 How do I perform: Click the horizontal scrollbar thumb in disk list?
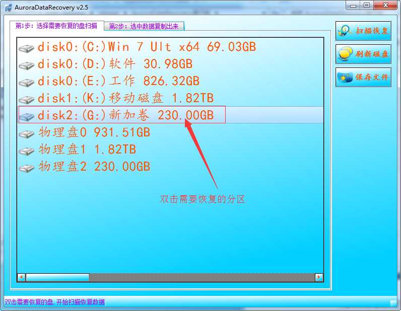click(x=57, y=277)
